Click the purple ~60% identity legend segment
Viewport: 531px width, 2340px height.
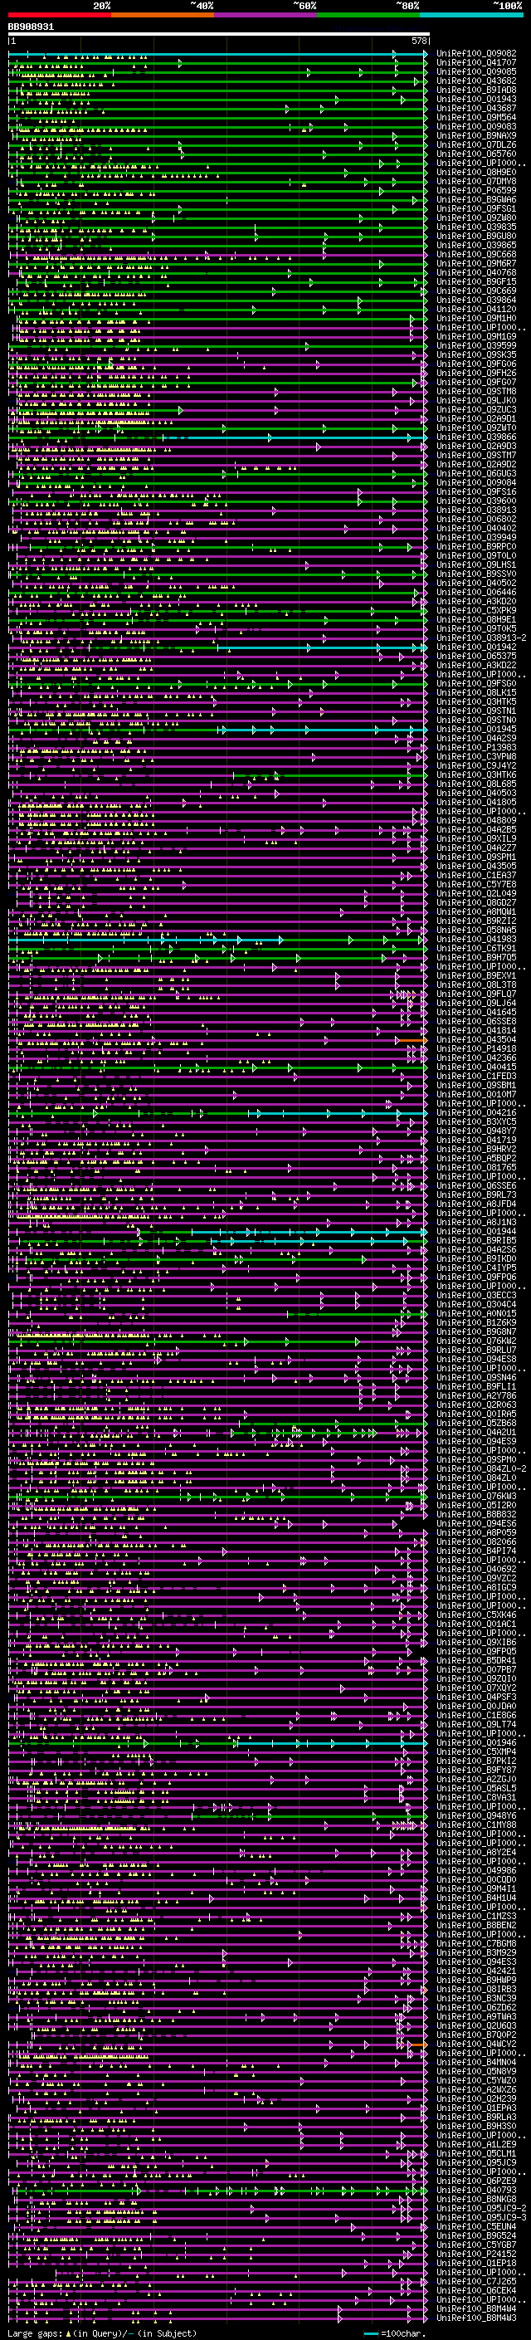coord(265,15)
